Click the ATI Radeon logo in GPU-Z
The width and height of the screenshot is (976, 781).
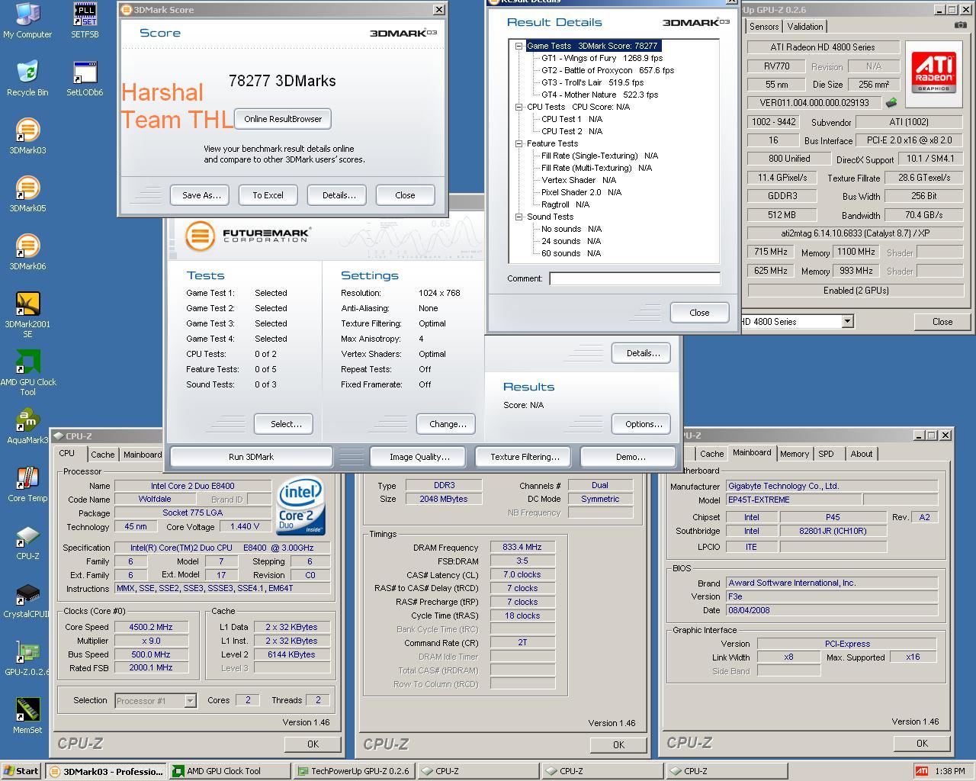point(934,72)
